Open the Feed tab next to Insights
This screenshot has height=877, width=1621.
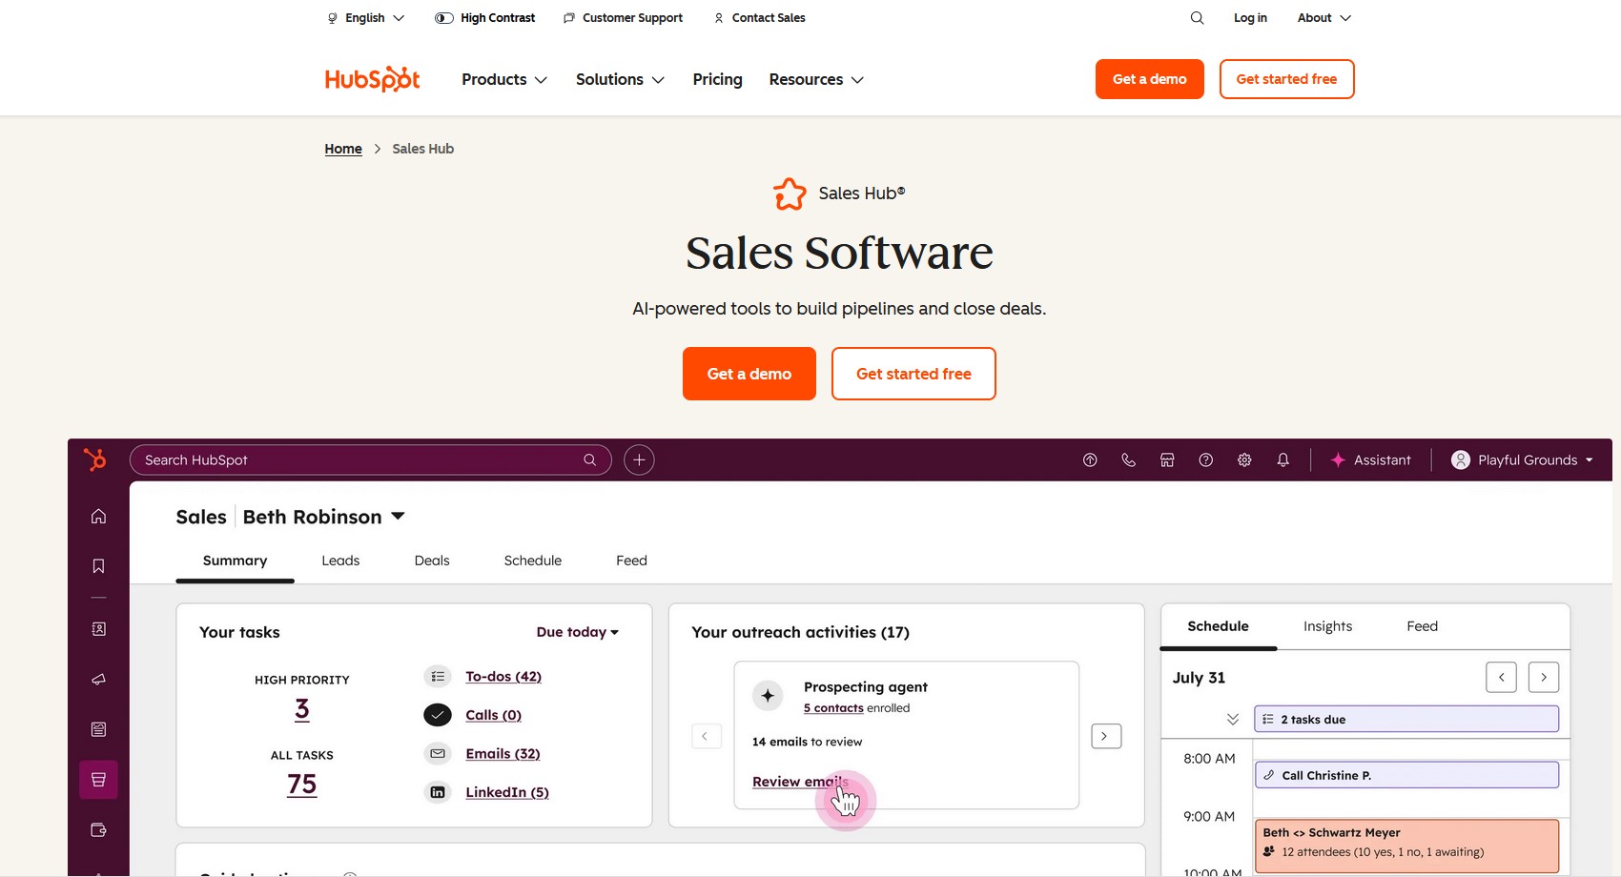tap(1423, 626)
